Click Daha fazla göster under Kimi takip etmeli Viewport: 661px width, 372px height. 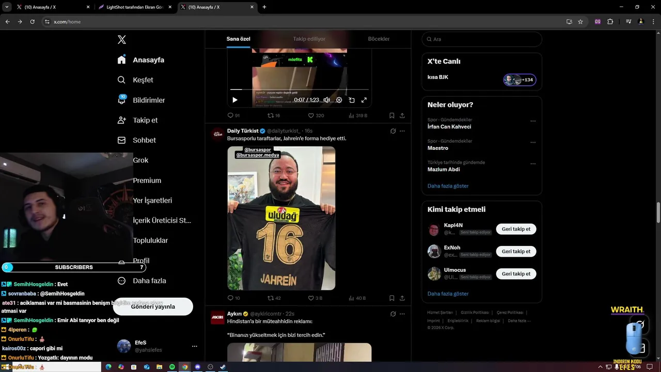point(448,293)
